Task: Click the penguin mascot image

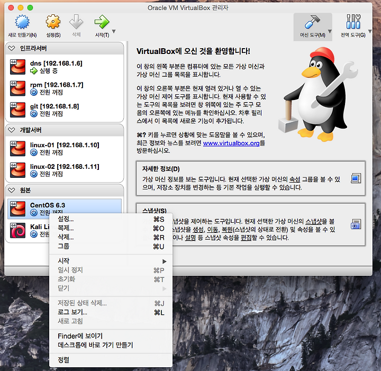Action: (x=318, y=94)
